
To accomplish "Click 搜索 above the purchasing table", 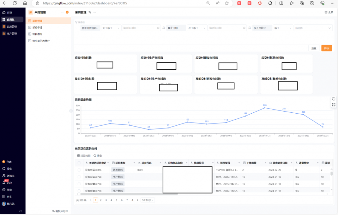I will click(x=98, y=156).
